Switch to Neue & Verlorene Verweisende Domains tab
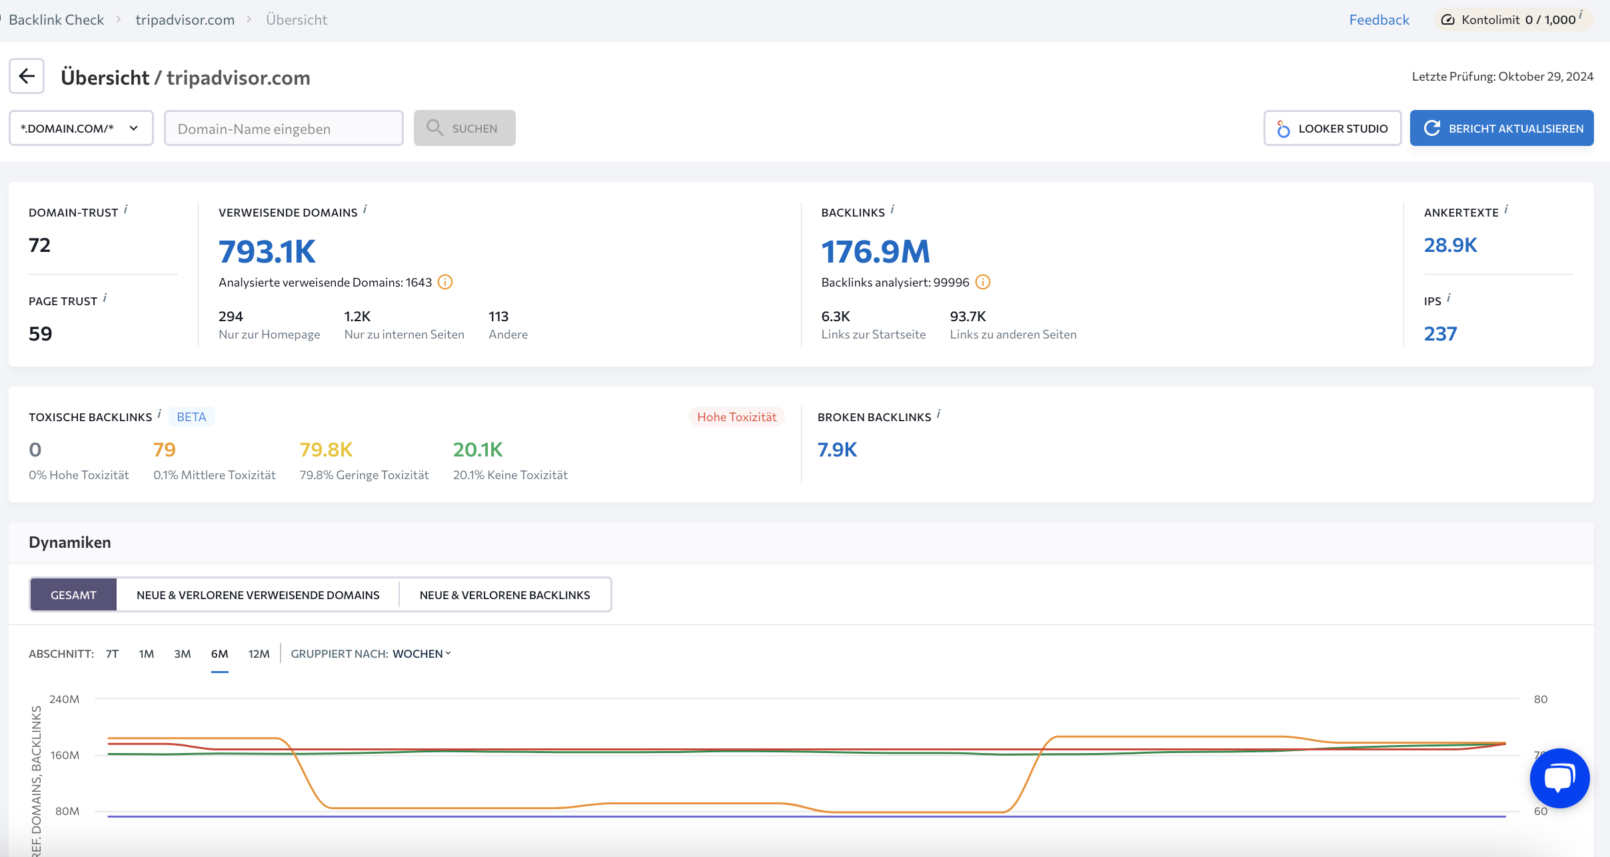Viewport: 1610px width, 857px height. coord(258,594)
